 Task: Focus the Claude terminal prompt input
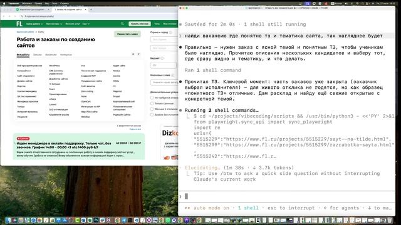[286, 196]
